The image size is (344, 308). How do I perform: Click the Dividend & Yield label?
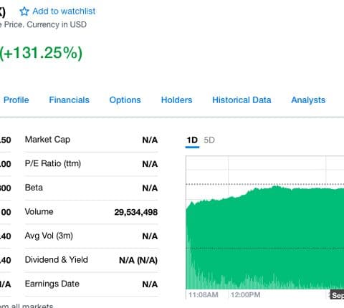click(57, 260)
